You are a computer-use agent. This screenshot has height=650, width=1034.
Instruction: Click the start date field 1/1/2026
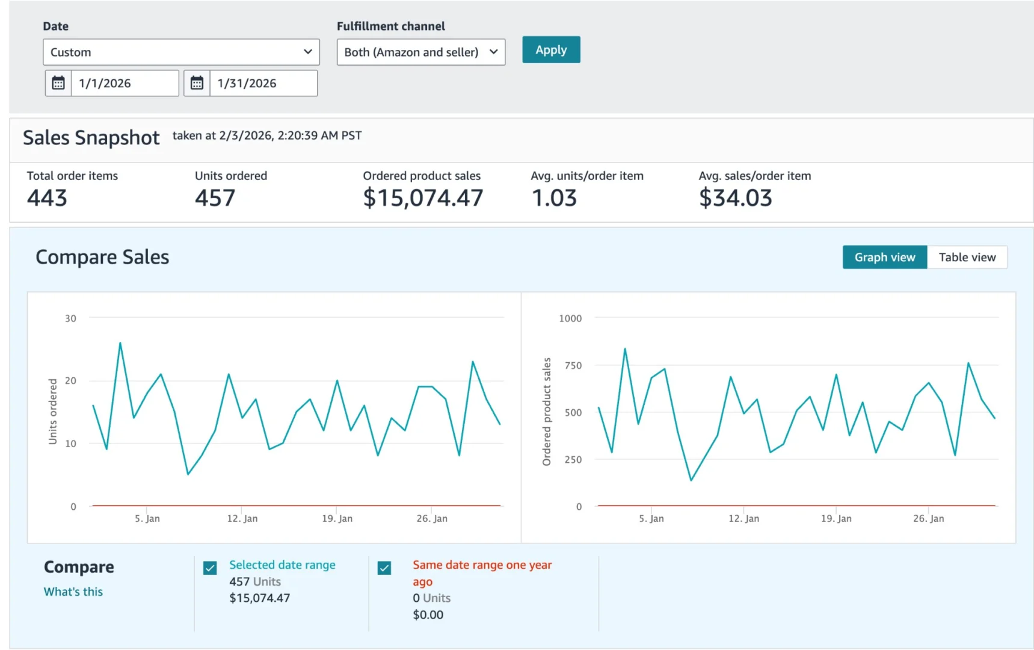(x=125, y=83)
